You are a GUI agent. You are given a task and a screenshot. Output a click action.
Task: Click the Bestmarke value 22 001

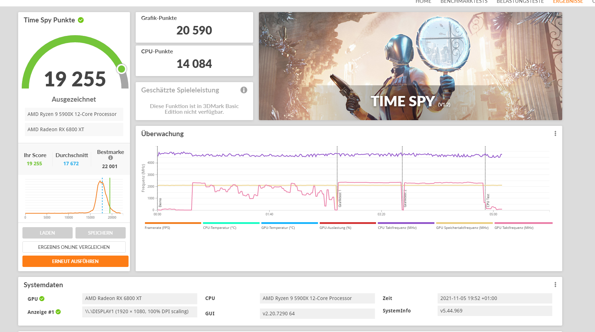(110, 166)
